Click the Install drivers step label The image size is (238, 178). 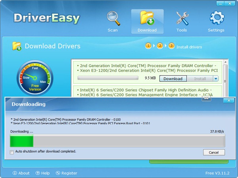tap(189, 47)
